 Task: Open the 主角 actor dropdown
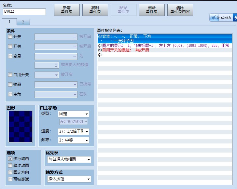[x=56, y=95]
